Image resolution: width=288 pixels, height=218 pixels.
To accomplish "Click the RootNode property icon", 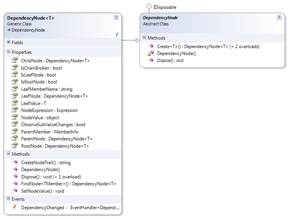I will [15, 146].
